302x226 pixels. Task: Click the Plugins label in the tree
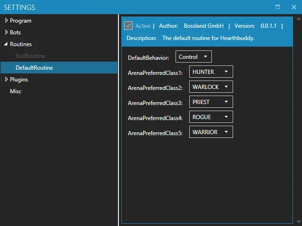19,80
